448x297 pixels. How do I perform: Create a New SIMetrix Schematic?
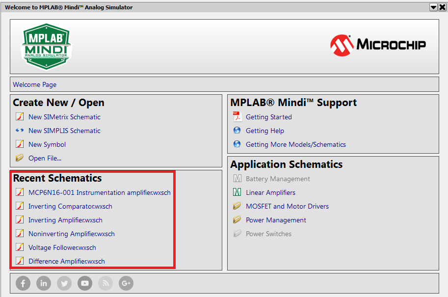(x=64, y=117)
